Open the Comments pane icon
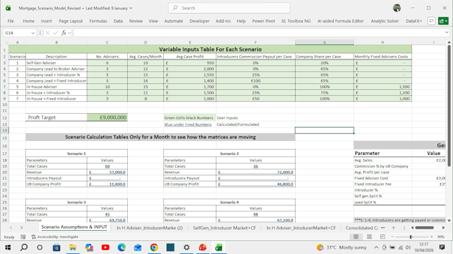 click(431, 21)
